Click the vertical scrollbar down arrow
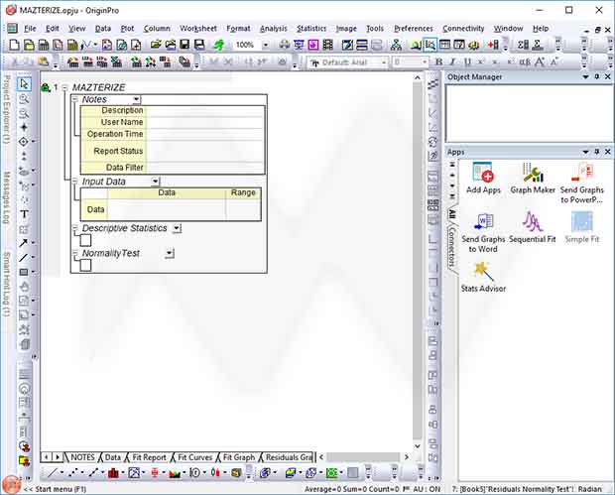This screenshot has height=495, width=615. click(x=418, y=446)
